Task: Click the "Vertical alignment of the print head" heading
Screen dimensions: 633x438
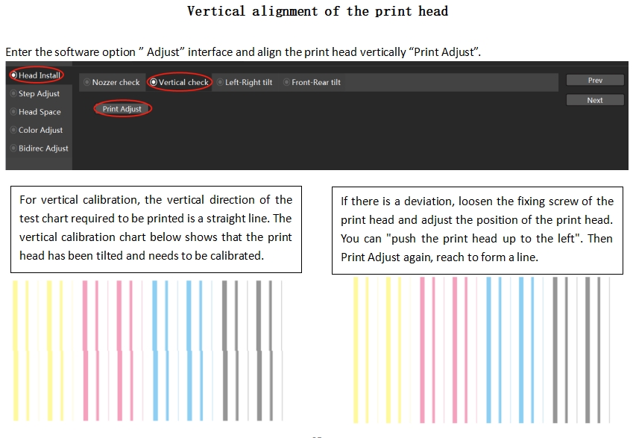Action: tap(317, 11)
